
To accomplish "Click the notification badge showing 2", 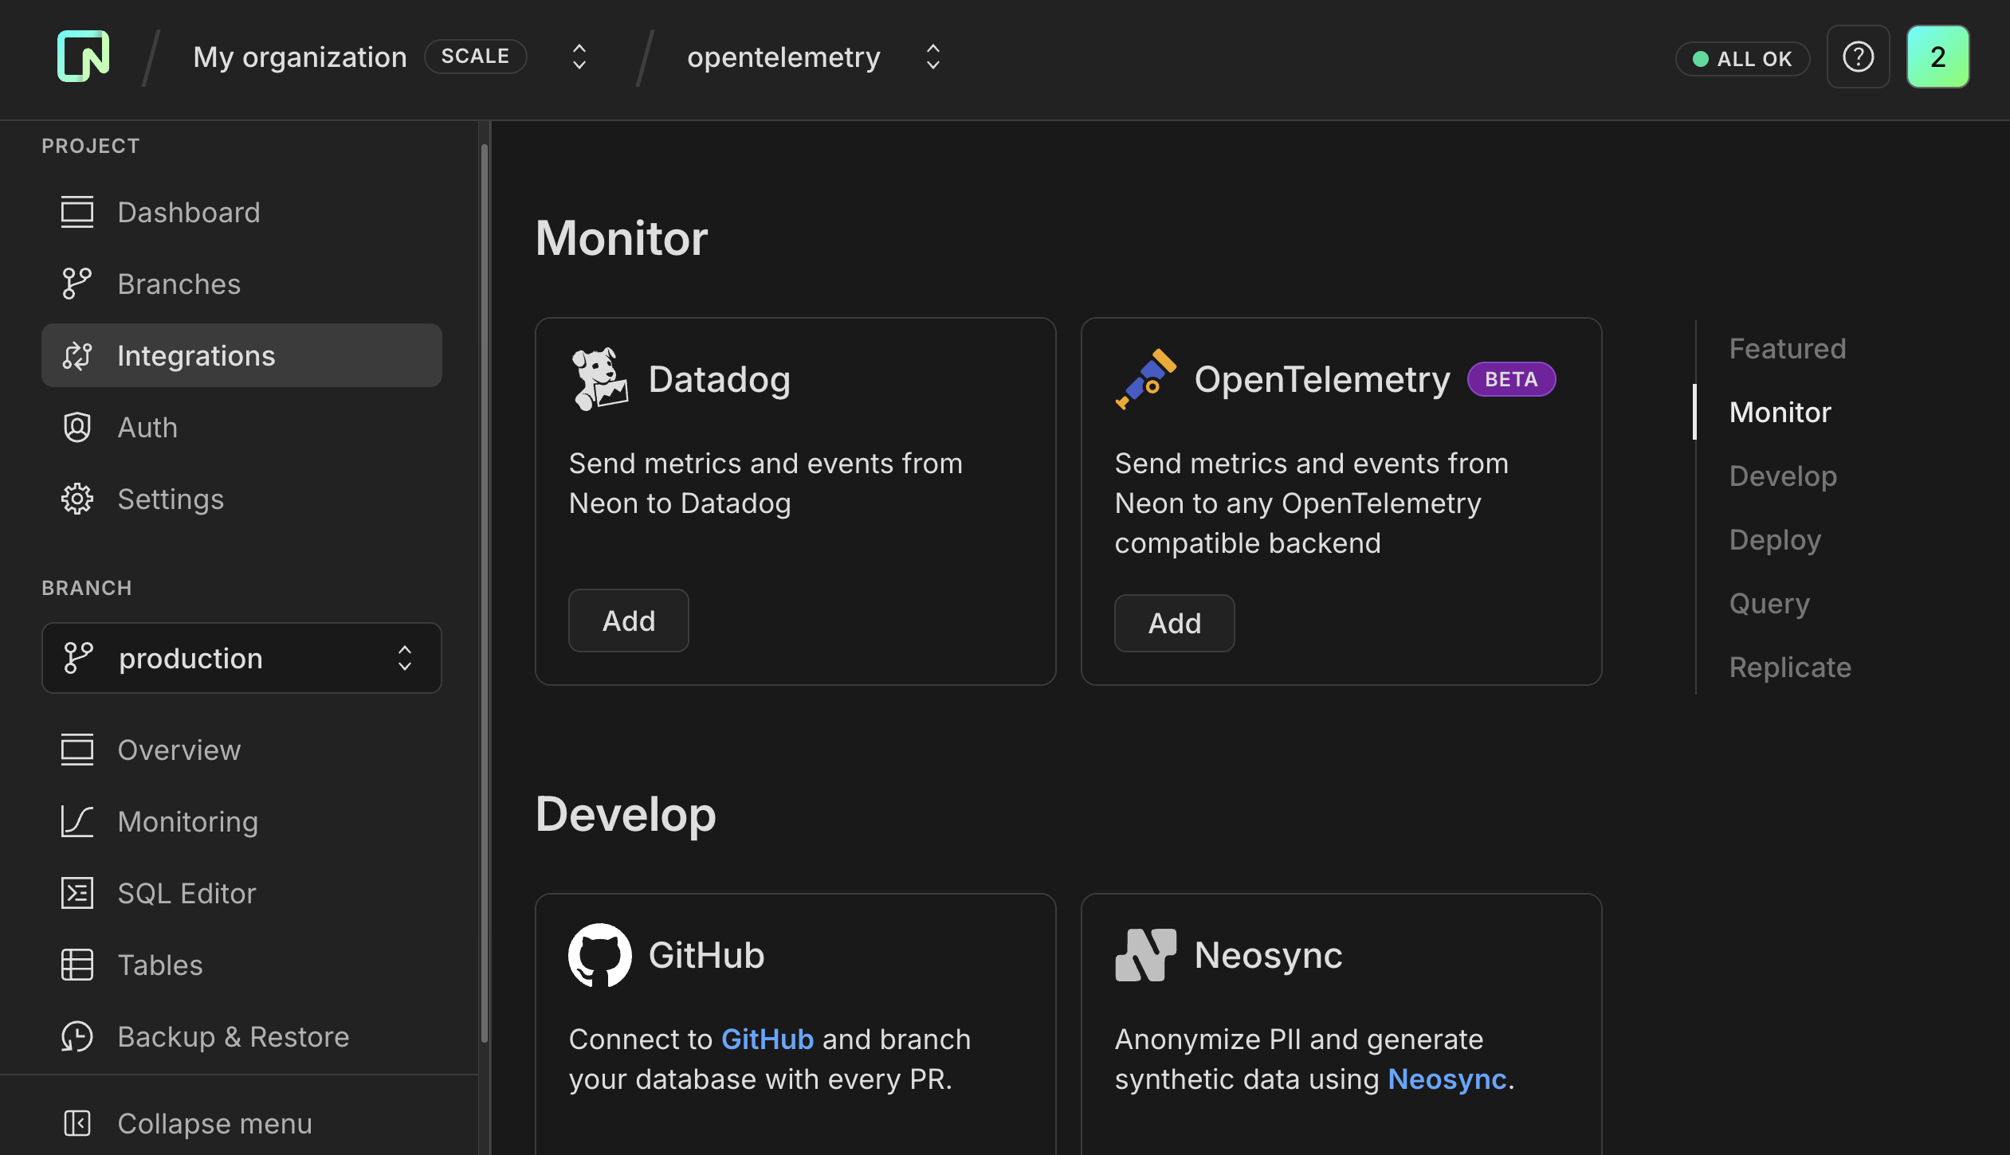I will [1937, 56].
